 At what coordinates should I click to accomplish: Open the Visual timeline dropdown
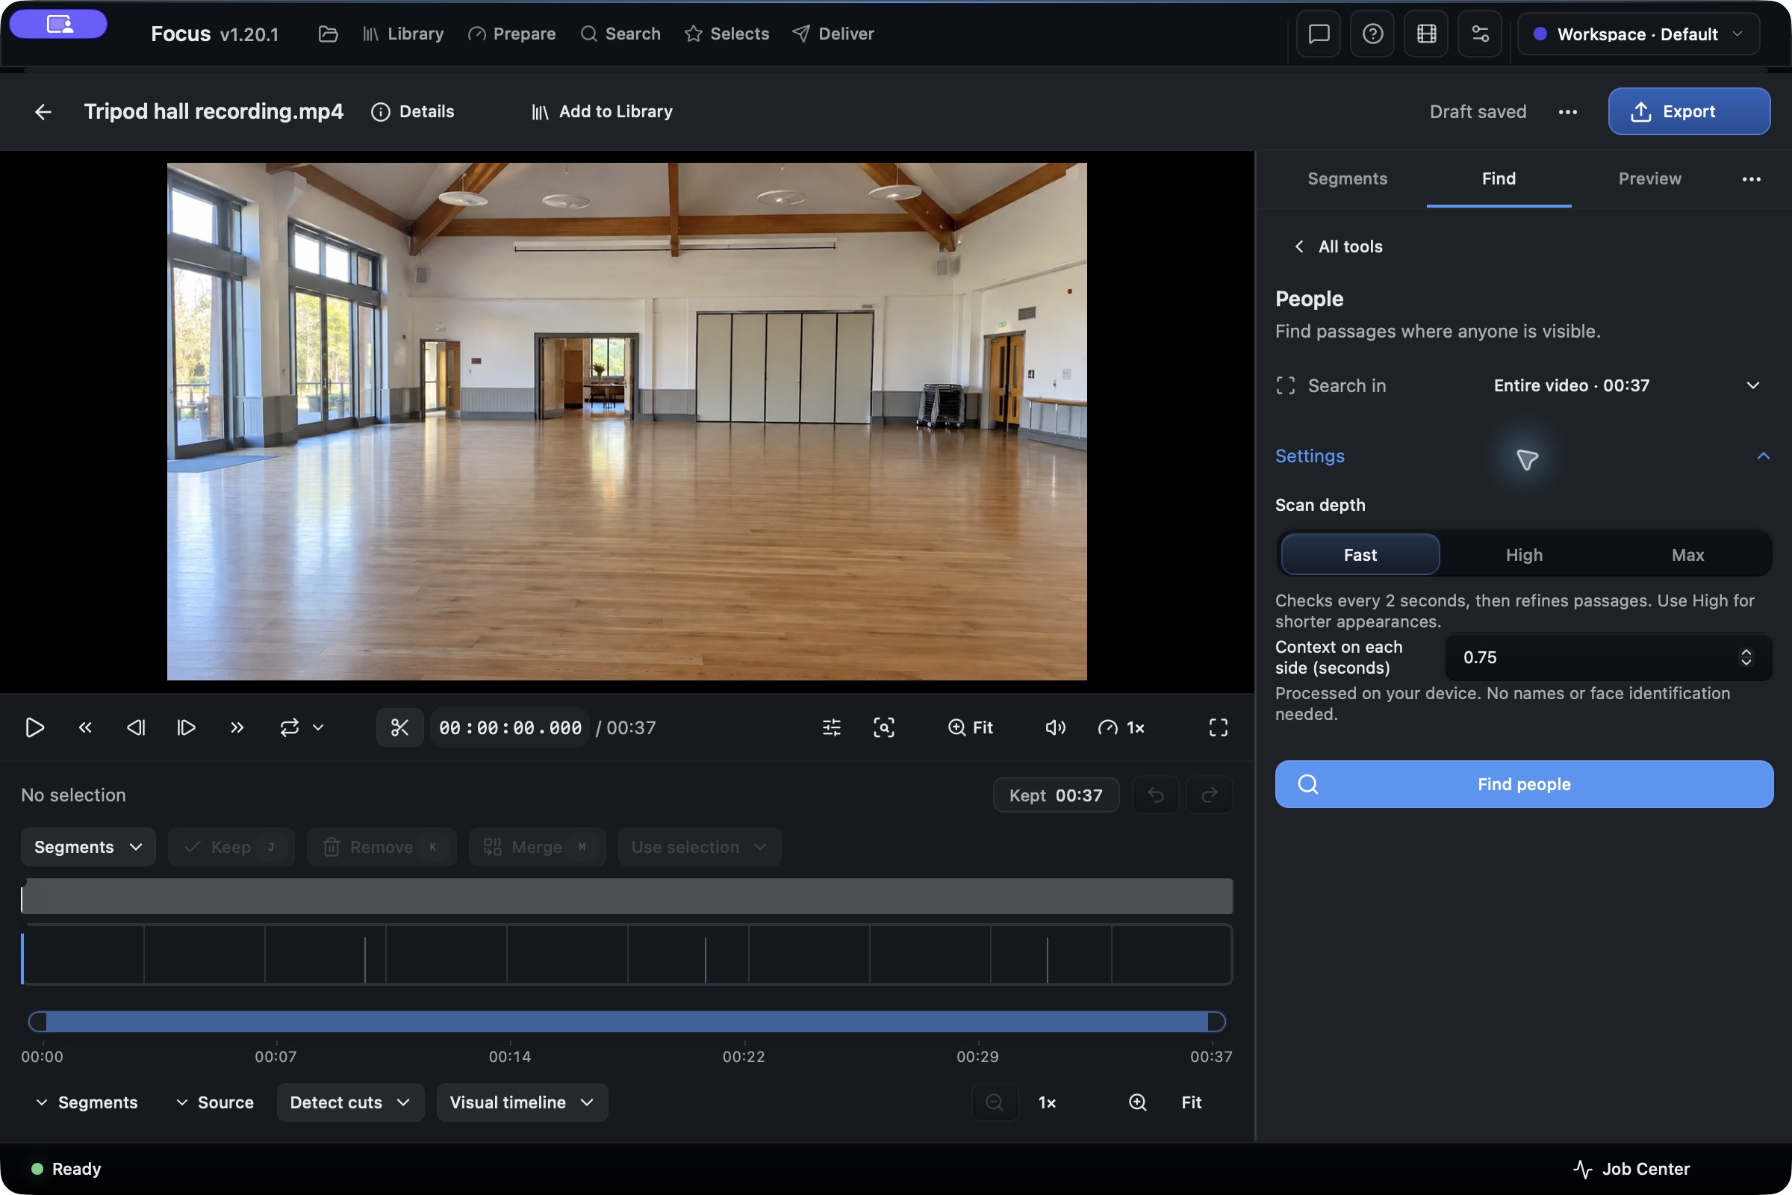click(x=522, y=1102)
